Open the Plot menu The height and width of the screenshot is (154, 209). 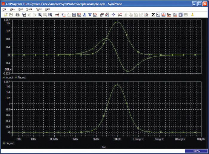click(x=21, y=9)
